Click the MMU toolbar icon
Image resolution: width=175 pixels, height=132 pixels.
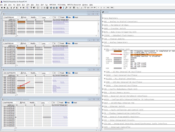(x=112, y=8)
